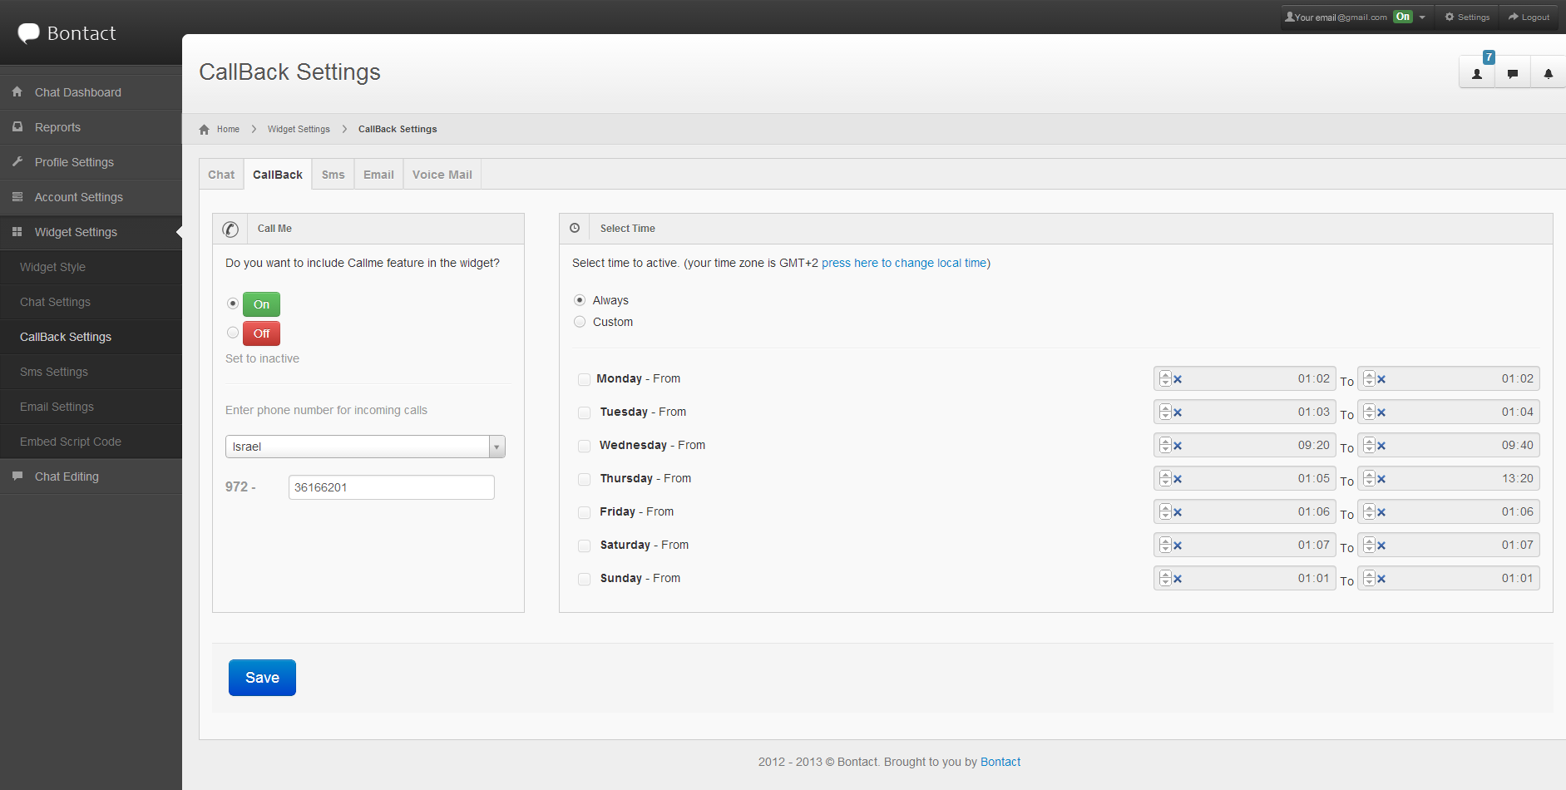The image size is (1566, 790).
Task: Clear Saturday From time with X icon
Action: (x=1178, y=546)
